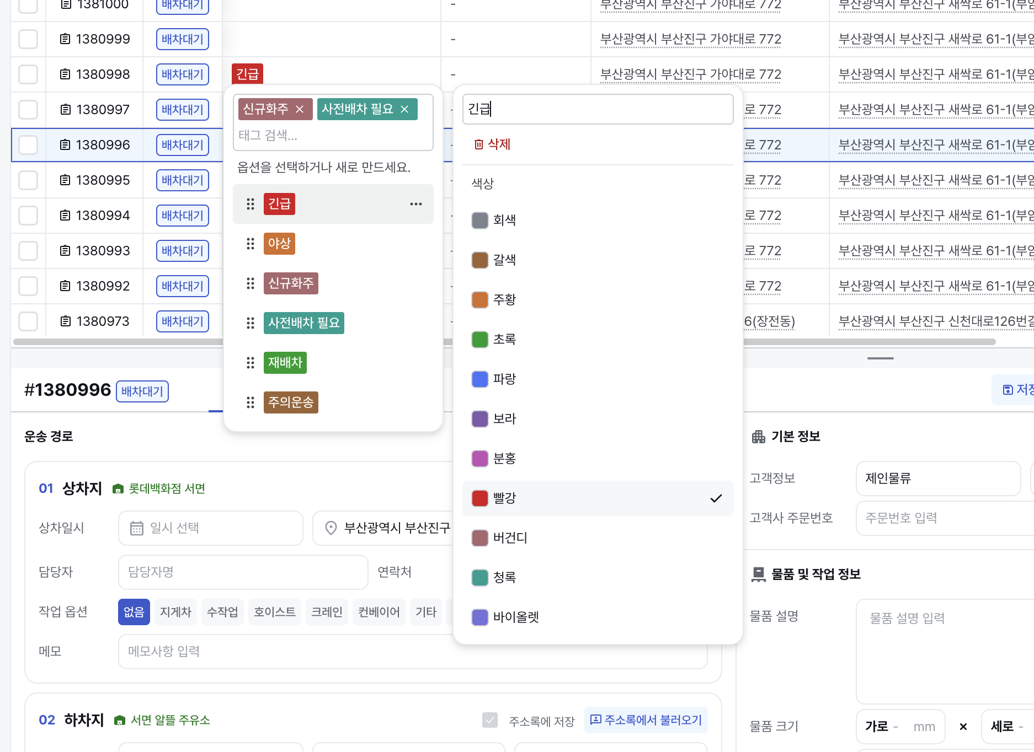Open the 일시 선택 date picker
Viewport: 1034px width, 752px height.
(x=211, y=528)
